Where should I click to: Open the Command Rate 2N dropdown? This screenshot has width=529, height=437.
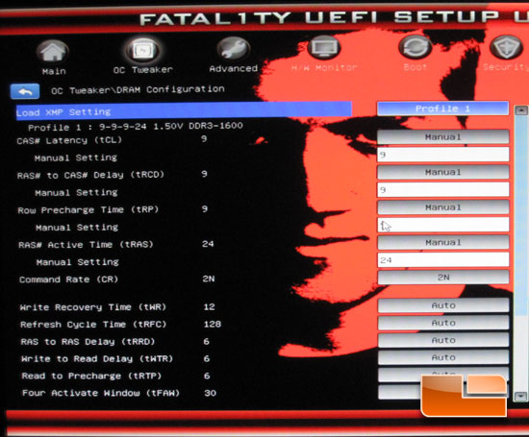point(443,278)
